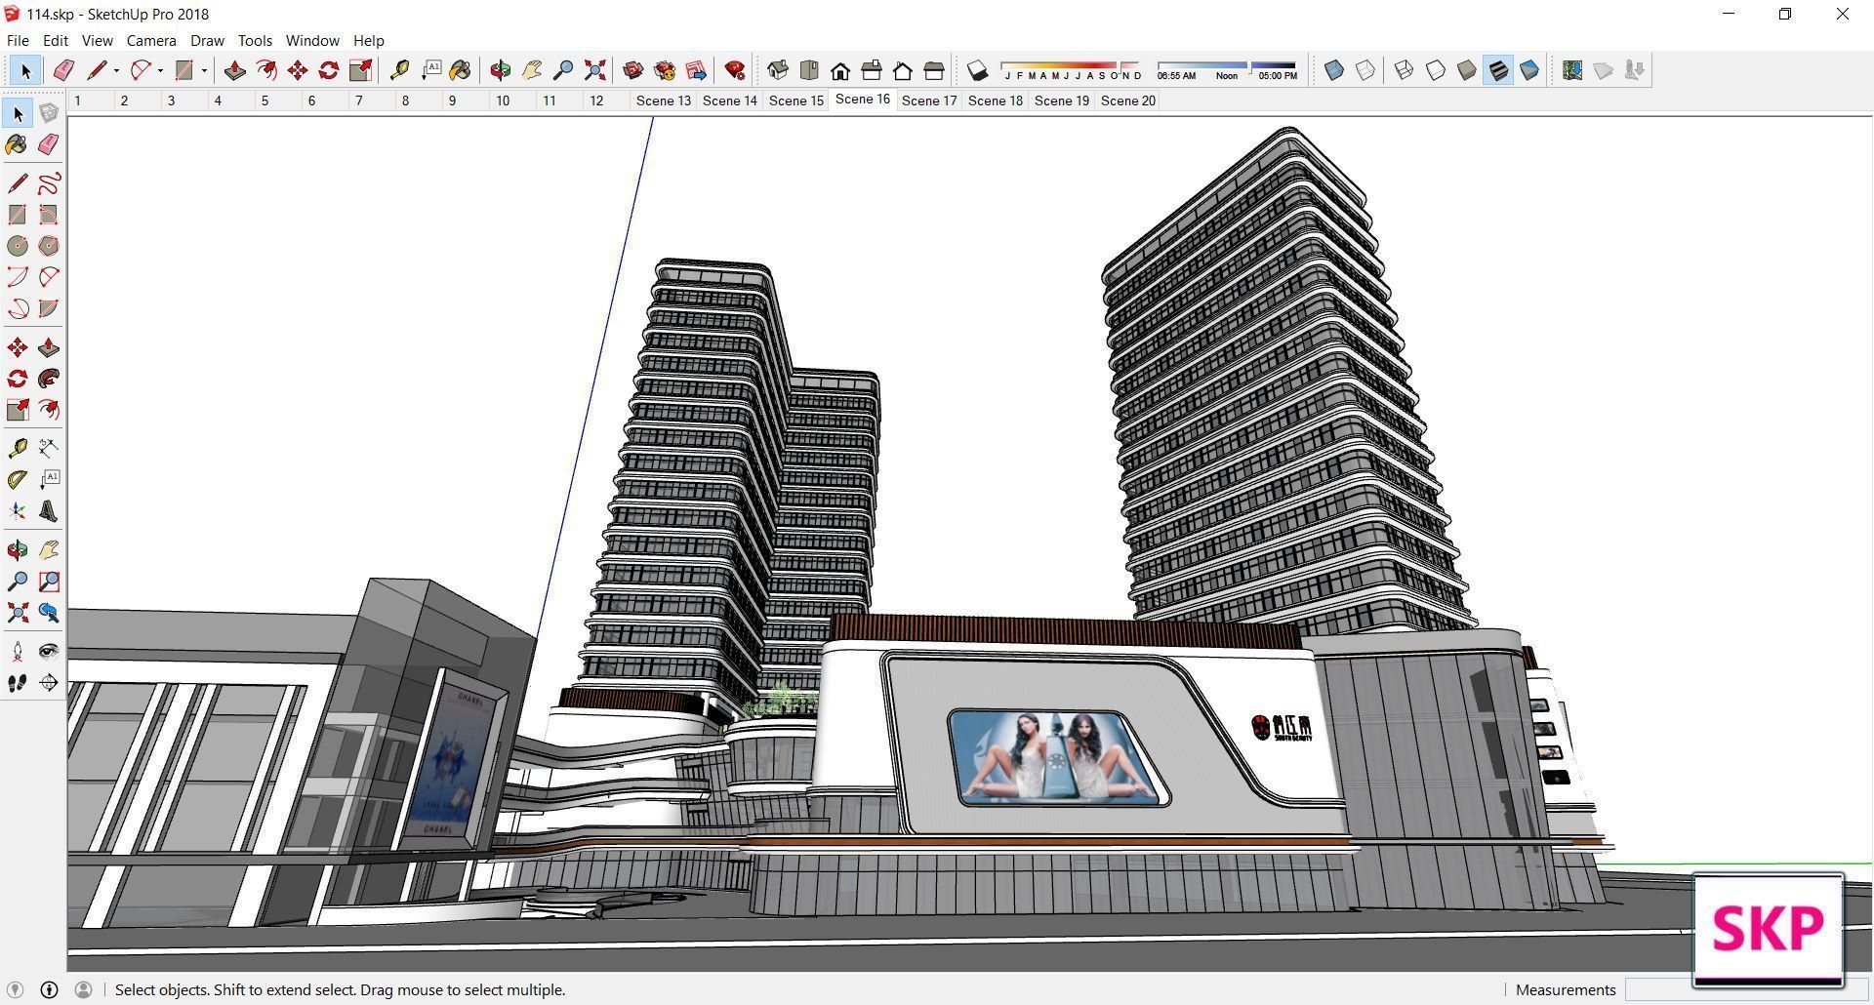Select the Rotated Rectangle tool
This screenshot has height=1005, width=1874.
49,215
